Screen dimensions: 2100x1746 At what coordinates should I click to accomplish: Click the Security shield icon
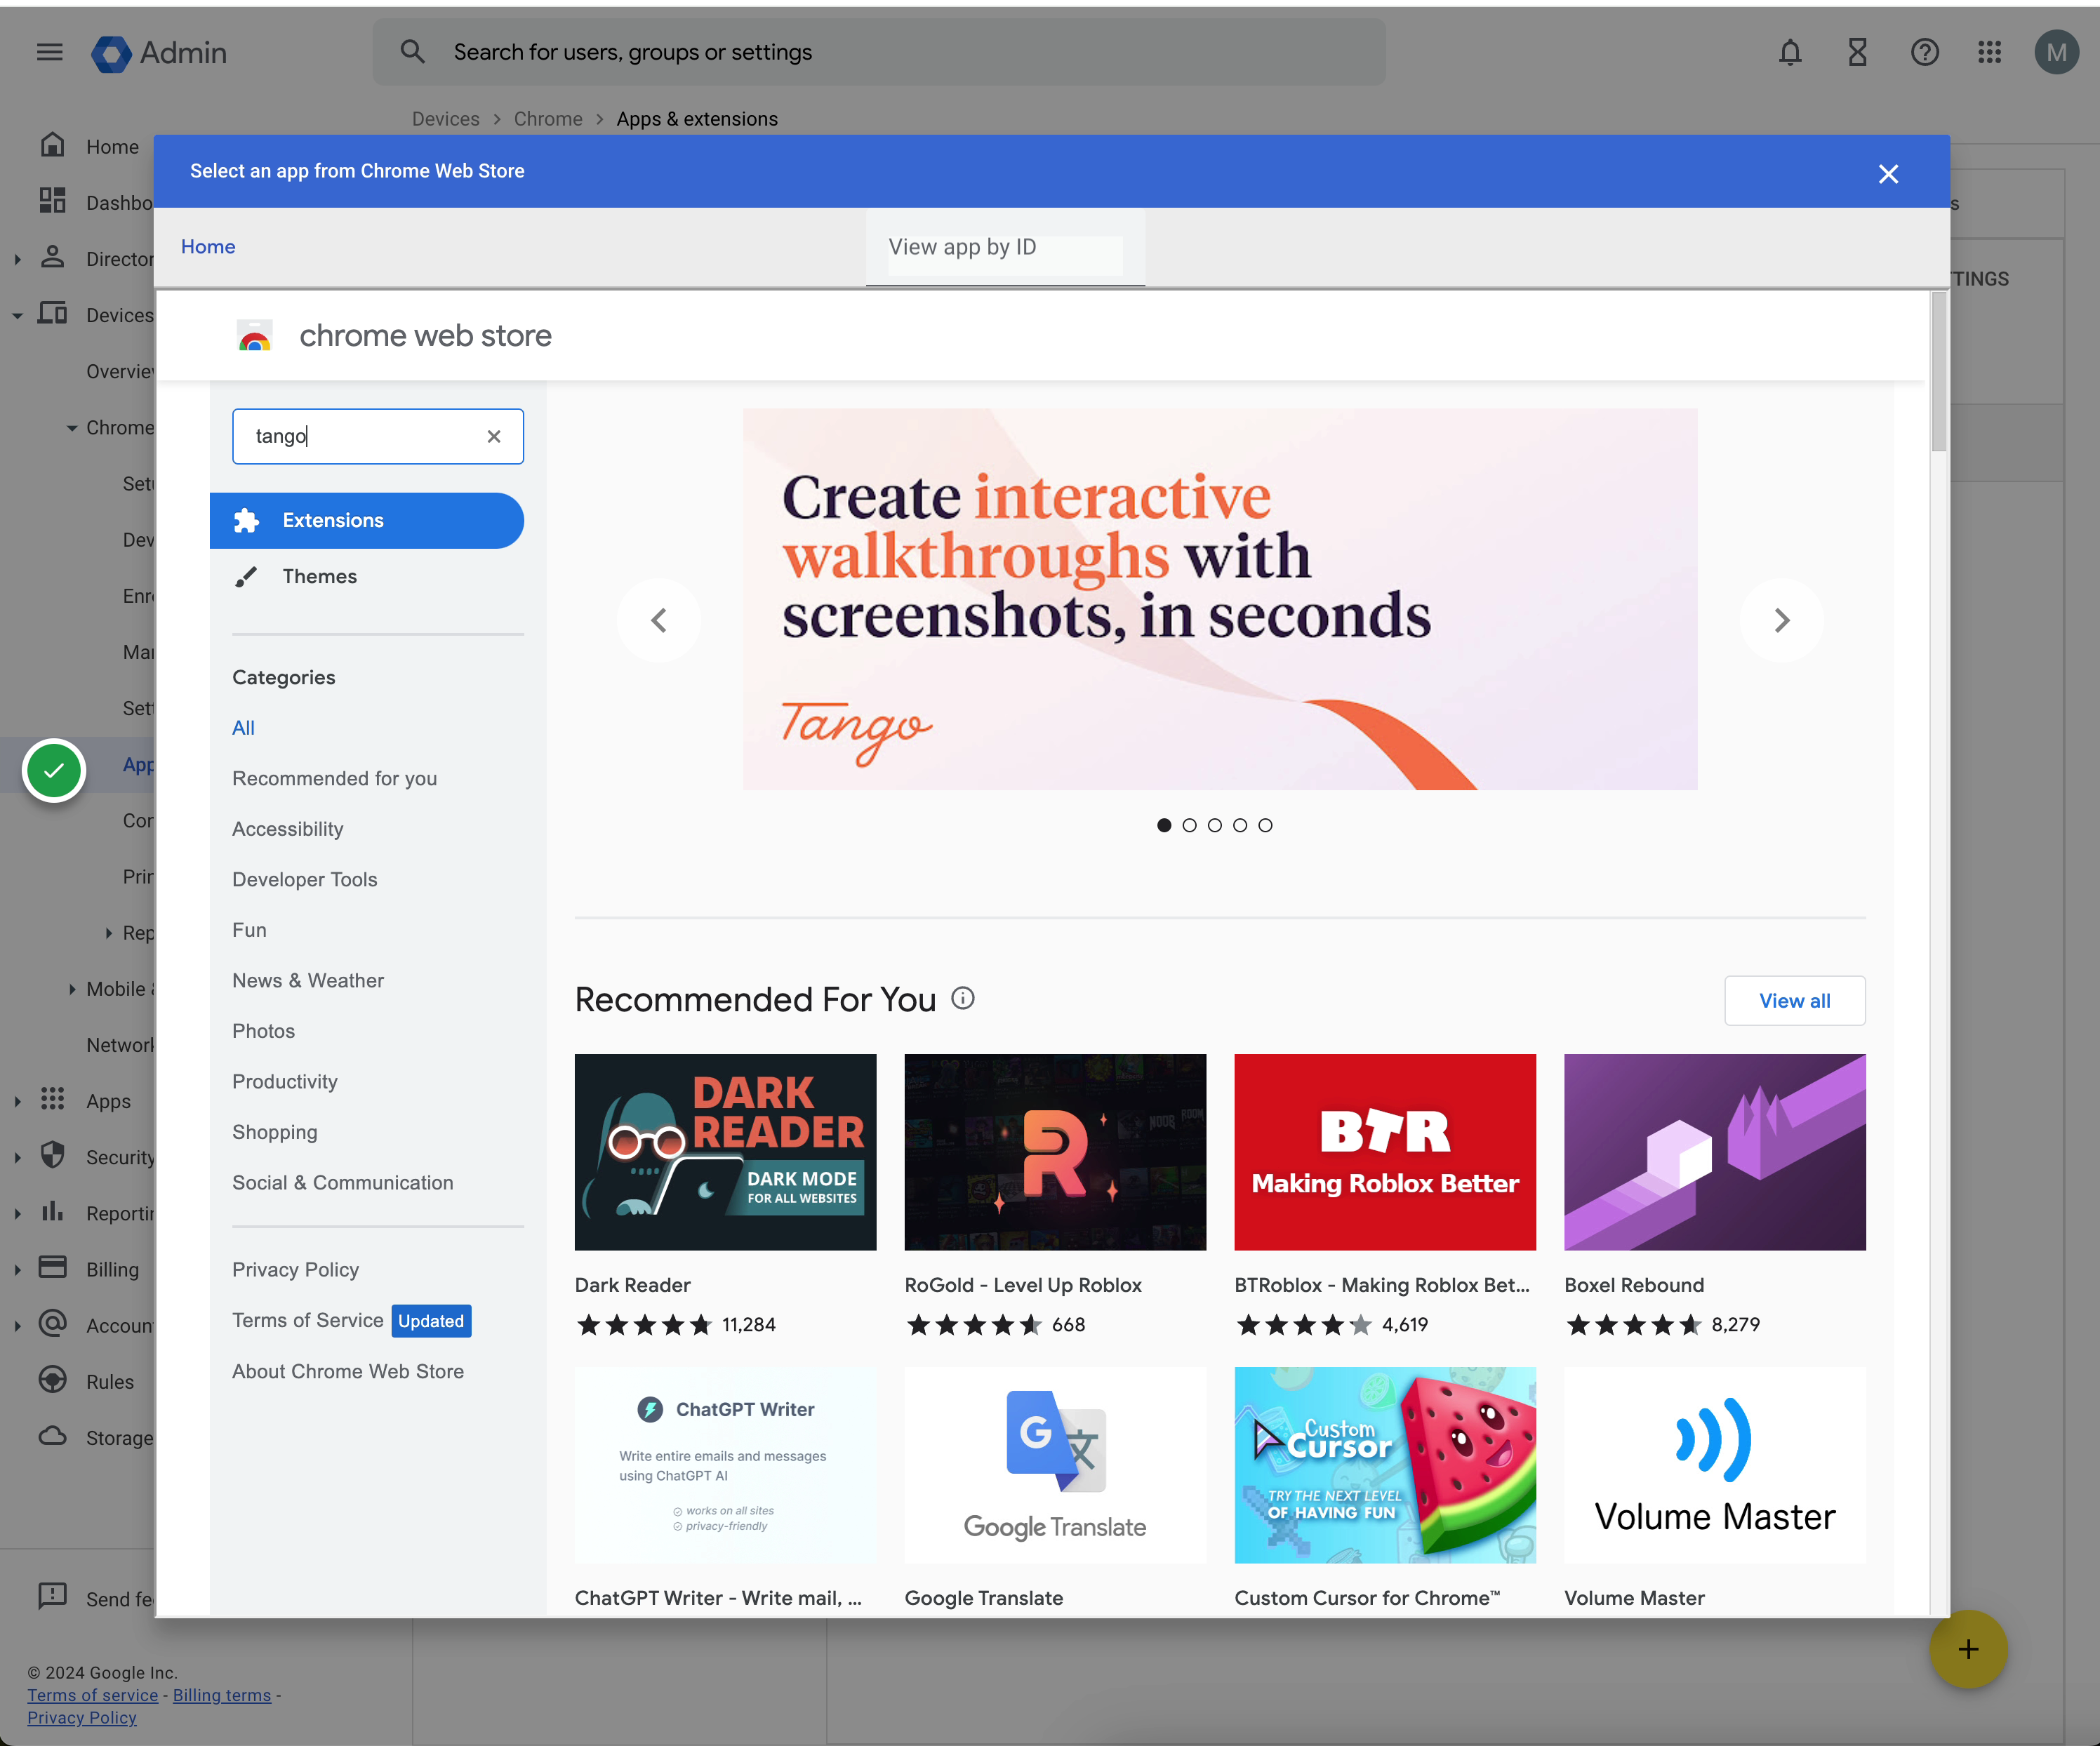[x=52, y=1155]
